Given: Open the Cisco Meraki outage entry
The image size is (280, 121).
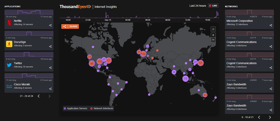Looking at the screenshot, I should click(29, 83).
